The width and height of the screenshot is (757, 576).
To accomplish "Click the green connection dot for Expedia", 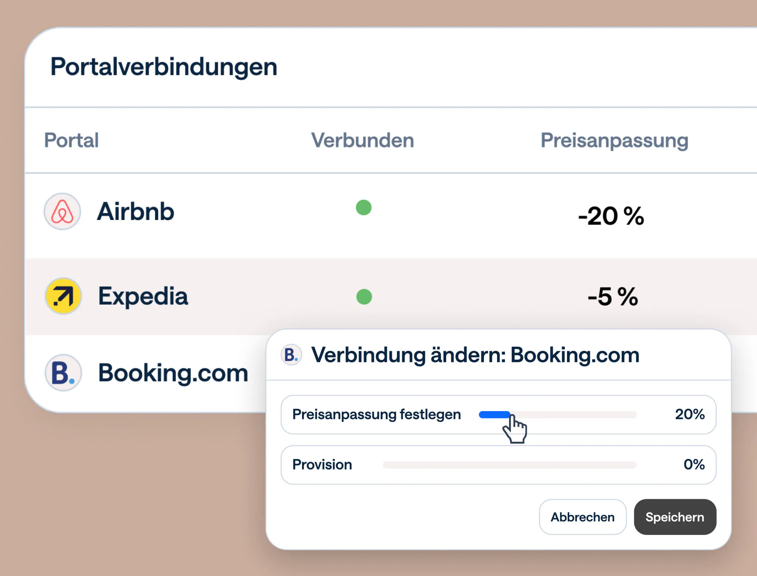I will (363, 296).
